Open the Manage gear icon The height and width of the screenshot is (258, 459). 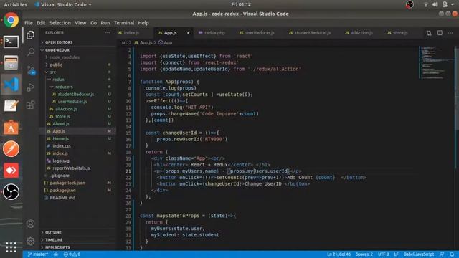pos(30,241)
